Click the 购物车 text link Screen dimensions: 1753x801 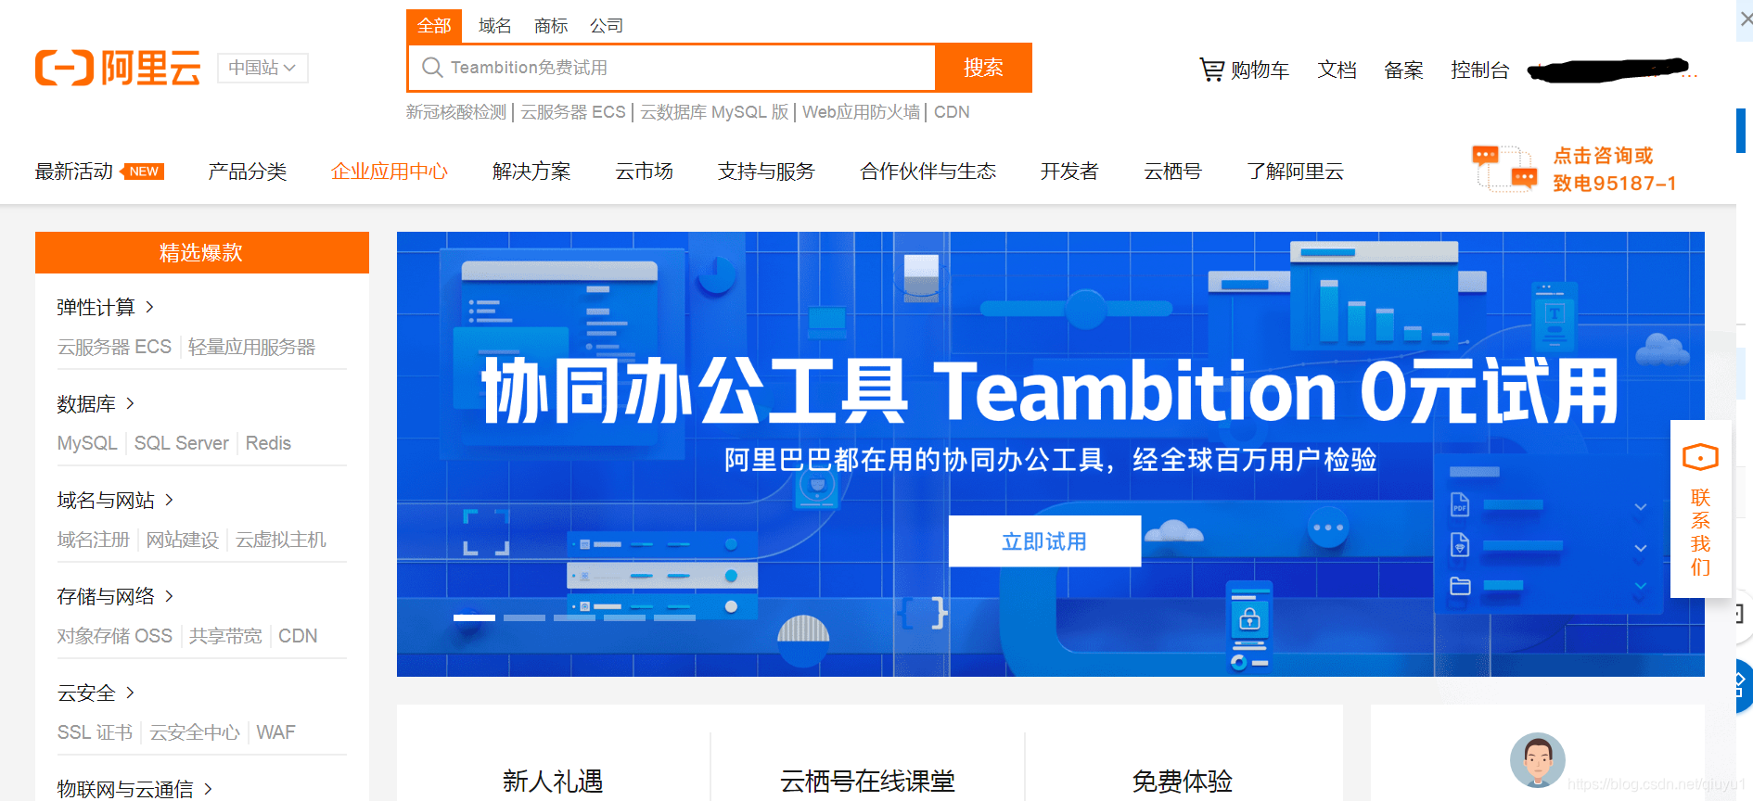tap(1260, 70)
